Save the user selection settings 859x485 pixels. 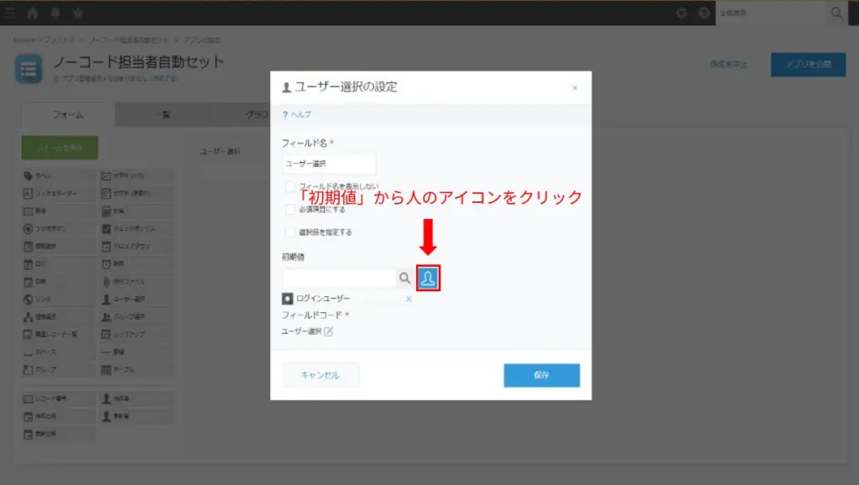click(x=541, y=374)
